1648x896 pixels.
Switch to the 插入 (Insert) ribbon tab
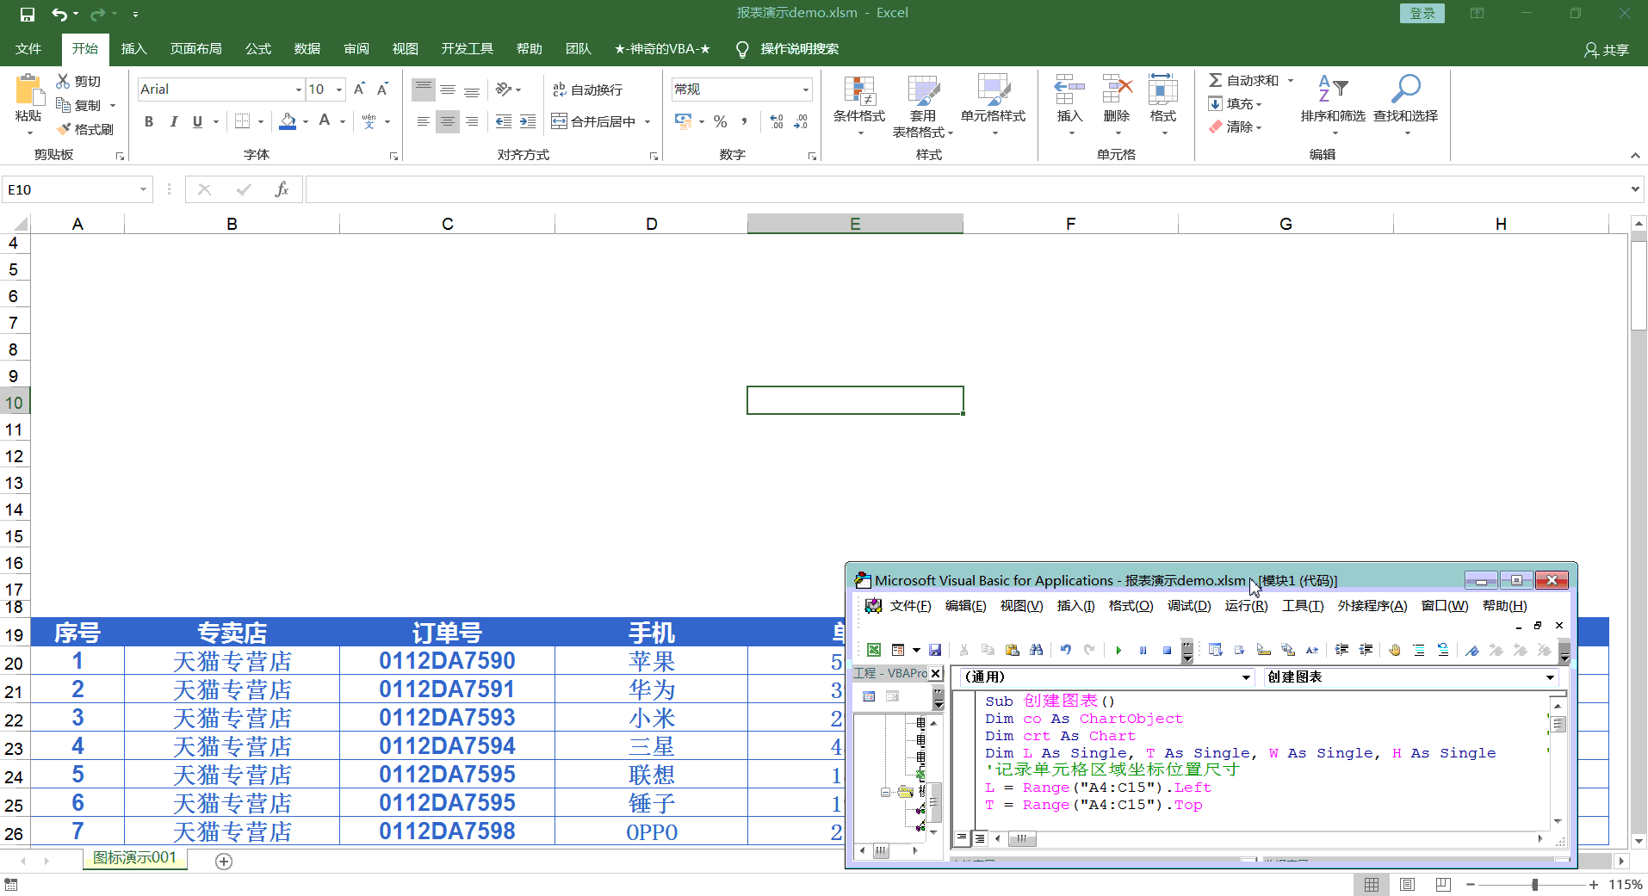(133, 49)
